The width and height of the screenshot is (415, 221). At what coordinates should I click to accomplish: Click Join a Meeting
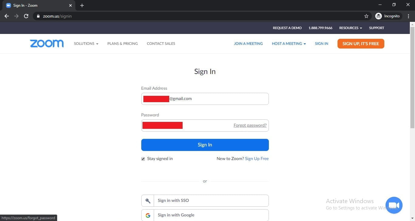coord(248,44)
